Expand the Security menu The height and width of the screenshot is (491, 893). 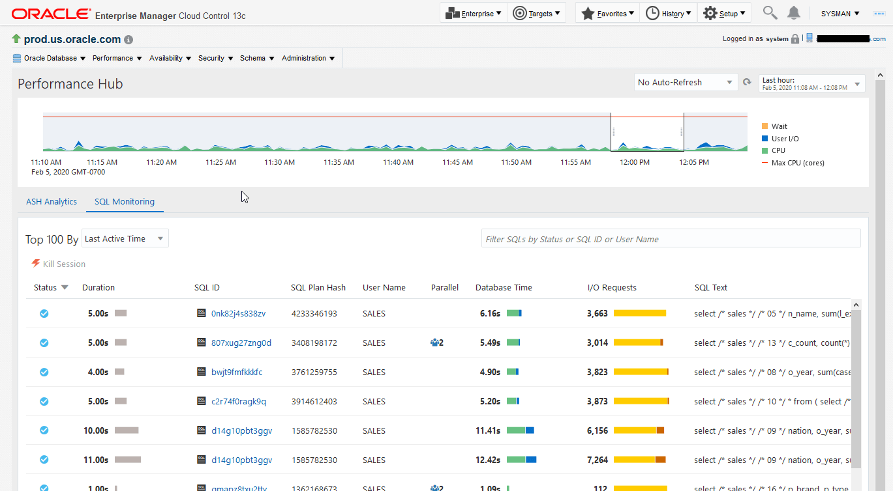[x=216, y=58]
